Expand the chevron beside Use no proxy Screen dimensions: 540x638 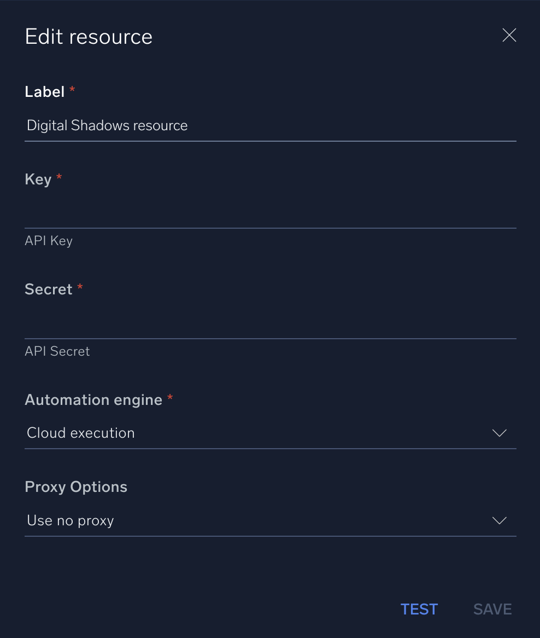click(x=500, y=521)
